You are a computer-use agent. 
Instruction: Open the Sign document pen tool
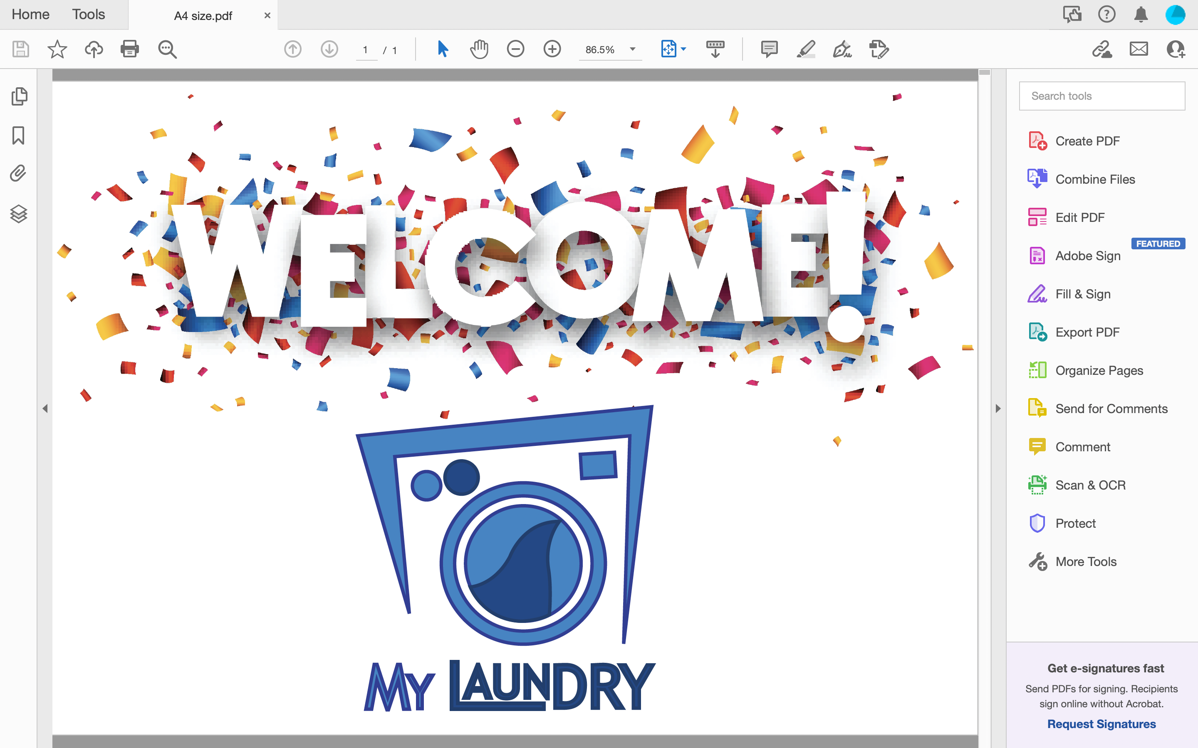pos(842,49)
